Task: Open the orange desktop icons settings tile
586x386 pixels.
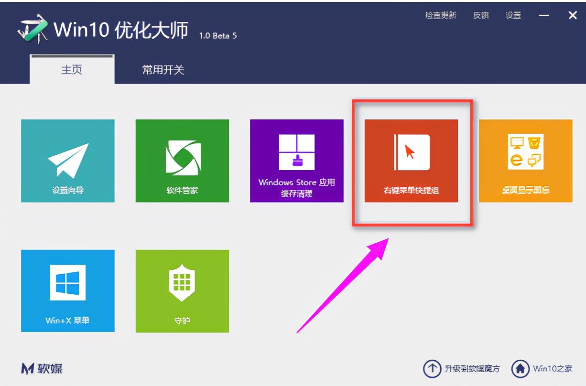Action: coord(525,160)
